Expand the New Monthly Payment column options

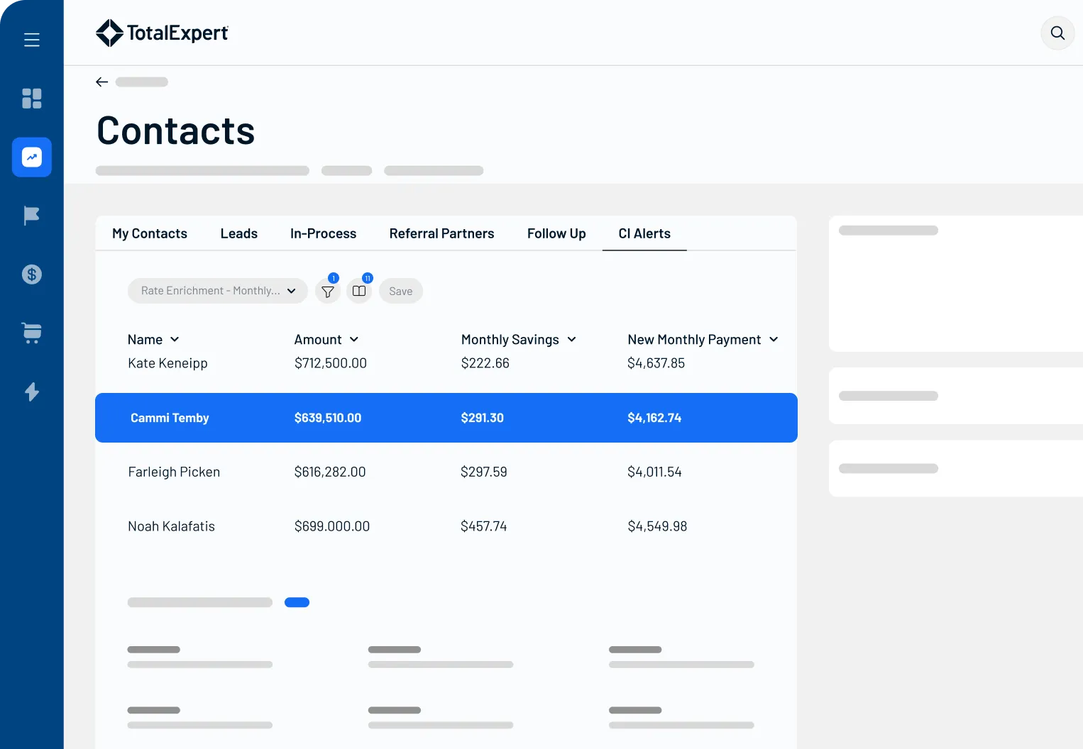coord(703,339)
